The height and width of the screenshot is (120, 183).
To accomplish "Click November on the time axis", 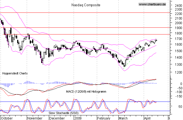I will point(34,118).
